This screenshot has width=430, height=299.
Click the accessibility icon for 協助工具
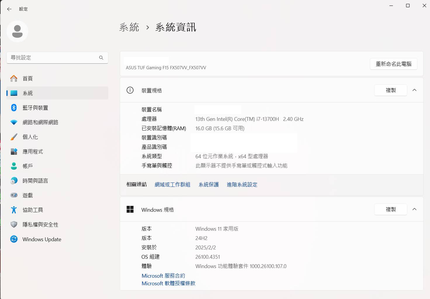coord(14,210)
